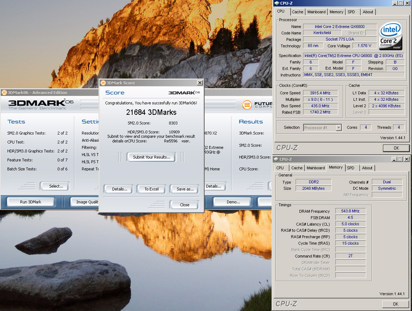Viewport: 412px width, 311px height.
Task: Switch to Mainboard tab in upper CPU-Z
Action: pyautogui.click(x=316, y=12)
